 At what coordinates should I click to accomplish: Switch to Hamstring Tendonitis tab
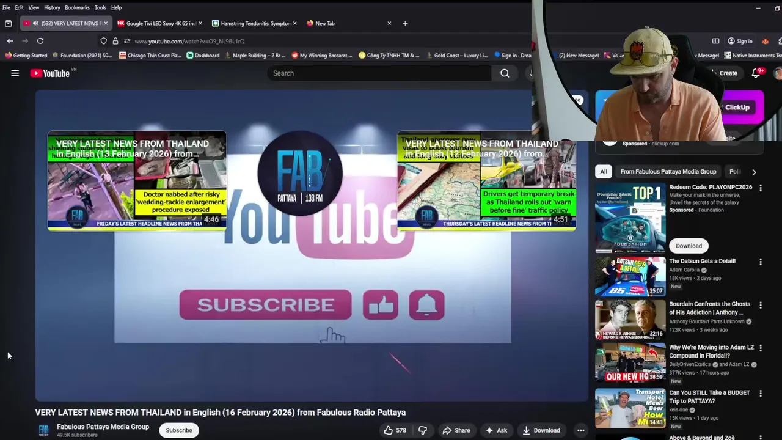[x=255, y=23]
